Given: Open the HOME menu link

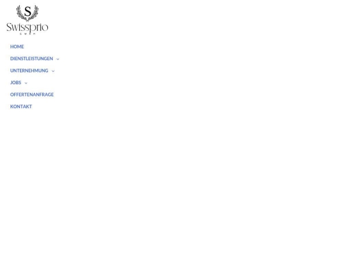Looking at the screenshot, I should point(17,47).
